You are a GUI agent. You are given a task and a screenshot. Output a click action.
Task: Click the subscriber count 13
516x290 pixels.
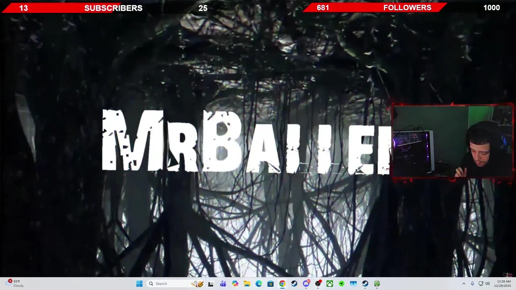tap(23, 8)
